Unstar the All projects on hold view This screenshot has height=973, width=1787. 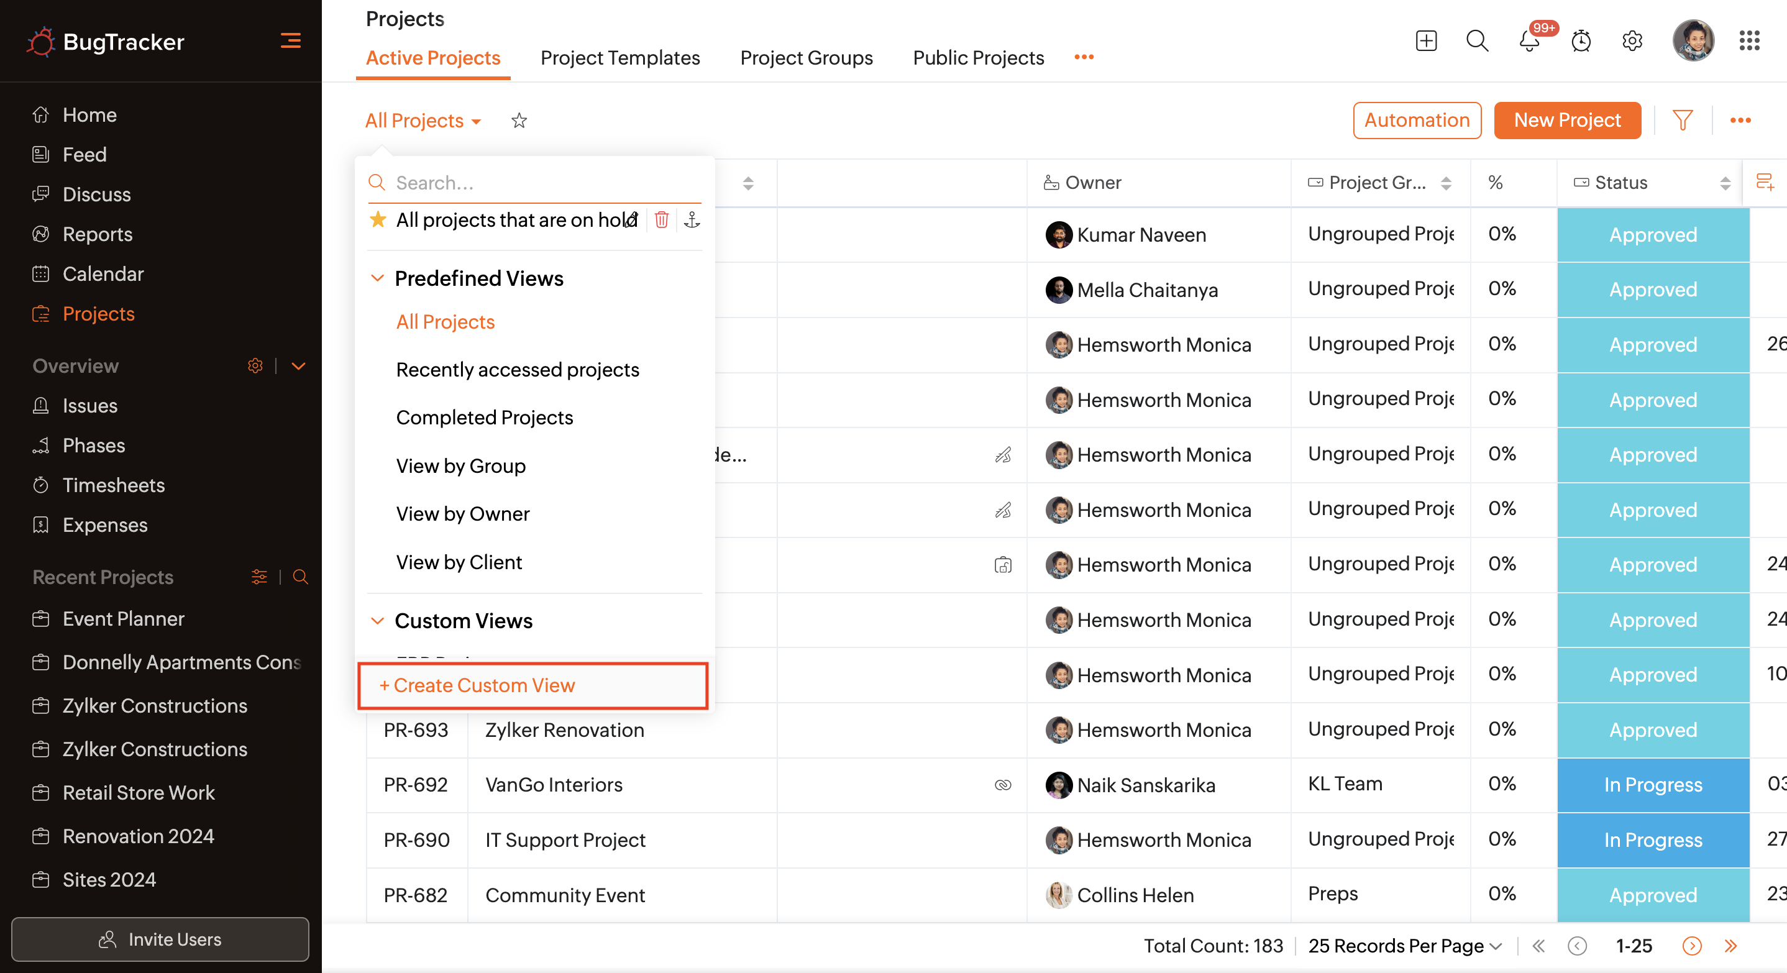coord(378,220)
